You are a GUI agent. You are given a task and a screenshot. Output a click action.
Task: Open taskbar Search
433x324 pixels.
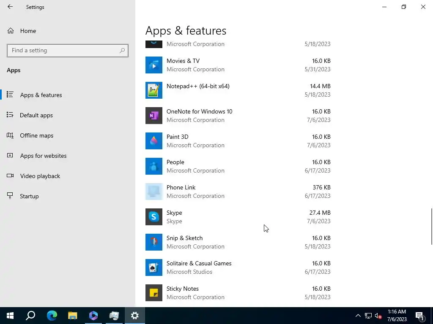click(x=30, y=316)
